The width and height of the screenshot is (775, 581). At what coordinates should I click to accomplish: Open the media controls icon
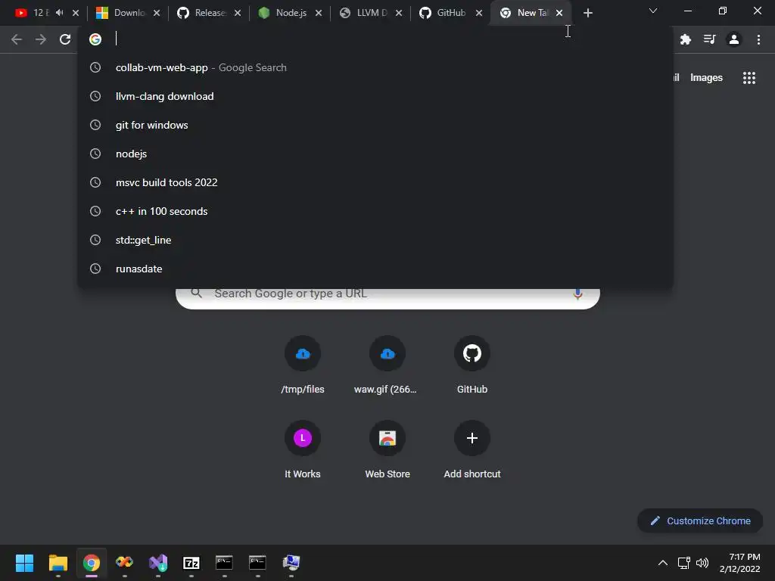(709, 39)
